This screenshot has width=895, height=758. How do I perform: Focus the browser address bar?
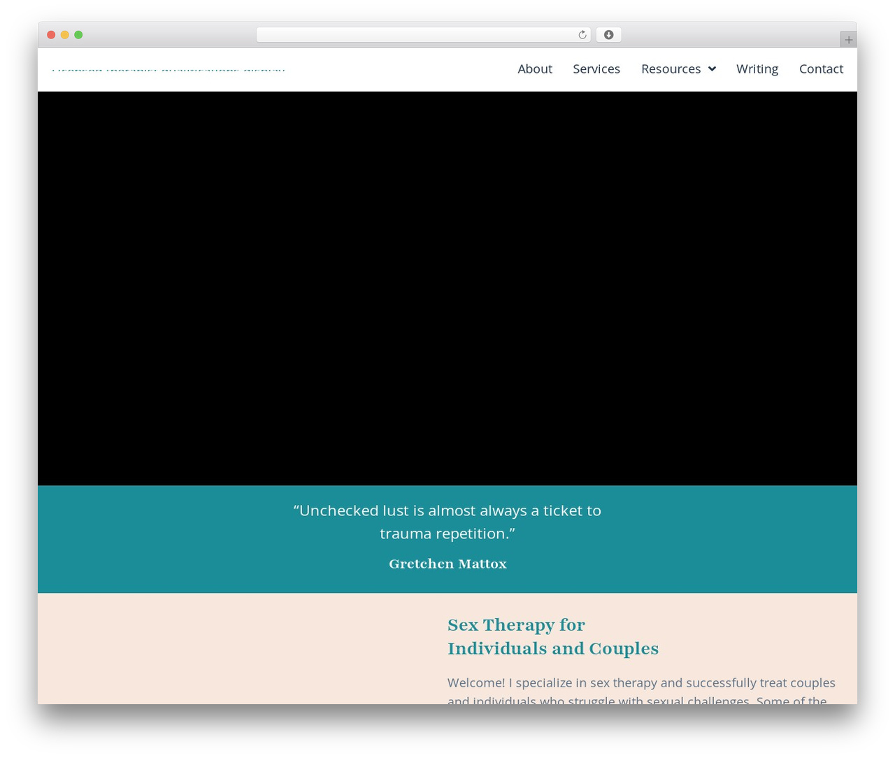[x=423, y=35]
